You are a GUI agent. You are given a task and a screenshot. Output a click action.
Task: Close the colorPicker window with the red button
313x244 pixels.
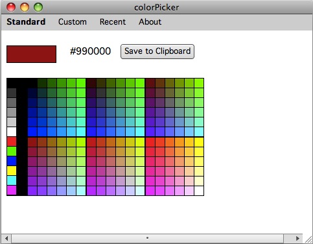tap(11, 7)
